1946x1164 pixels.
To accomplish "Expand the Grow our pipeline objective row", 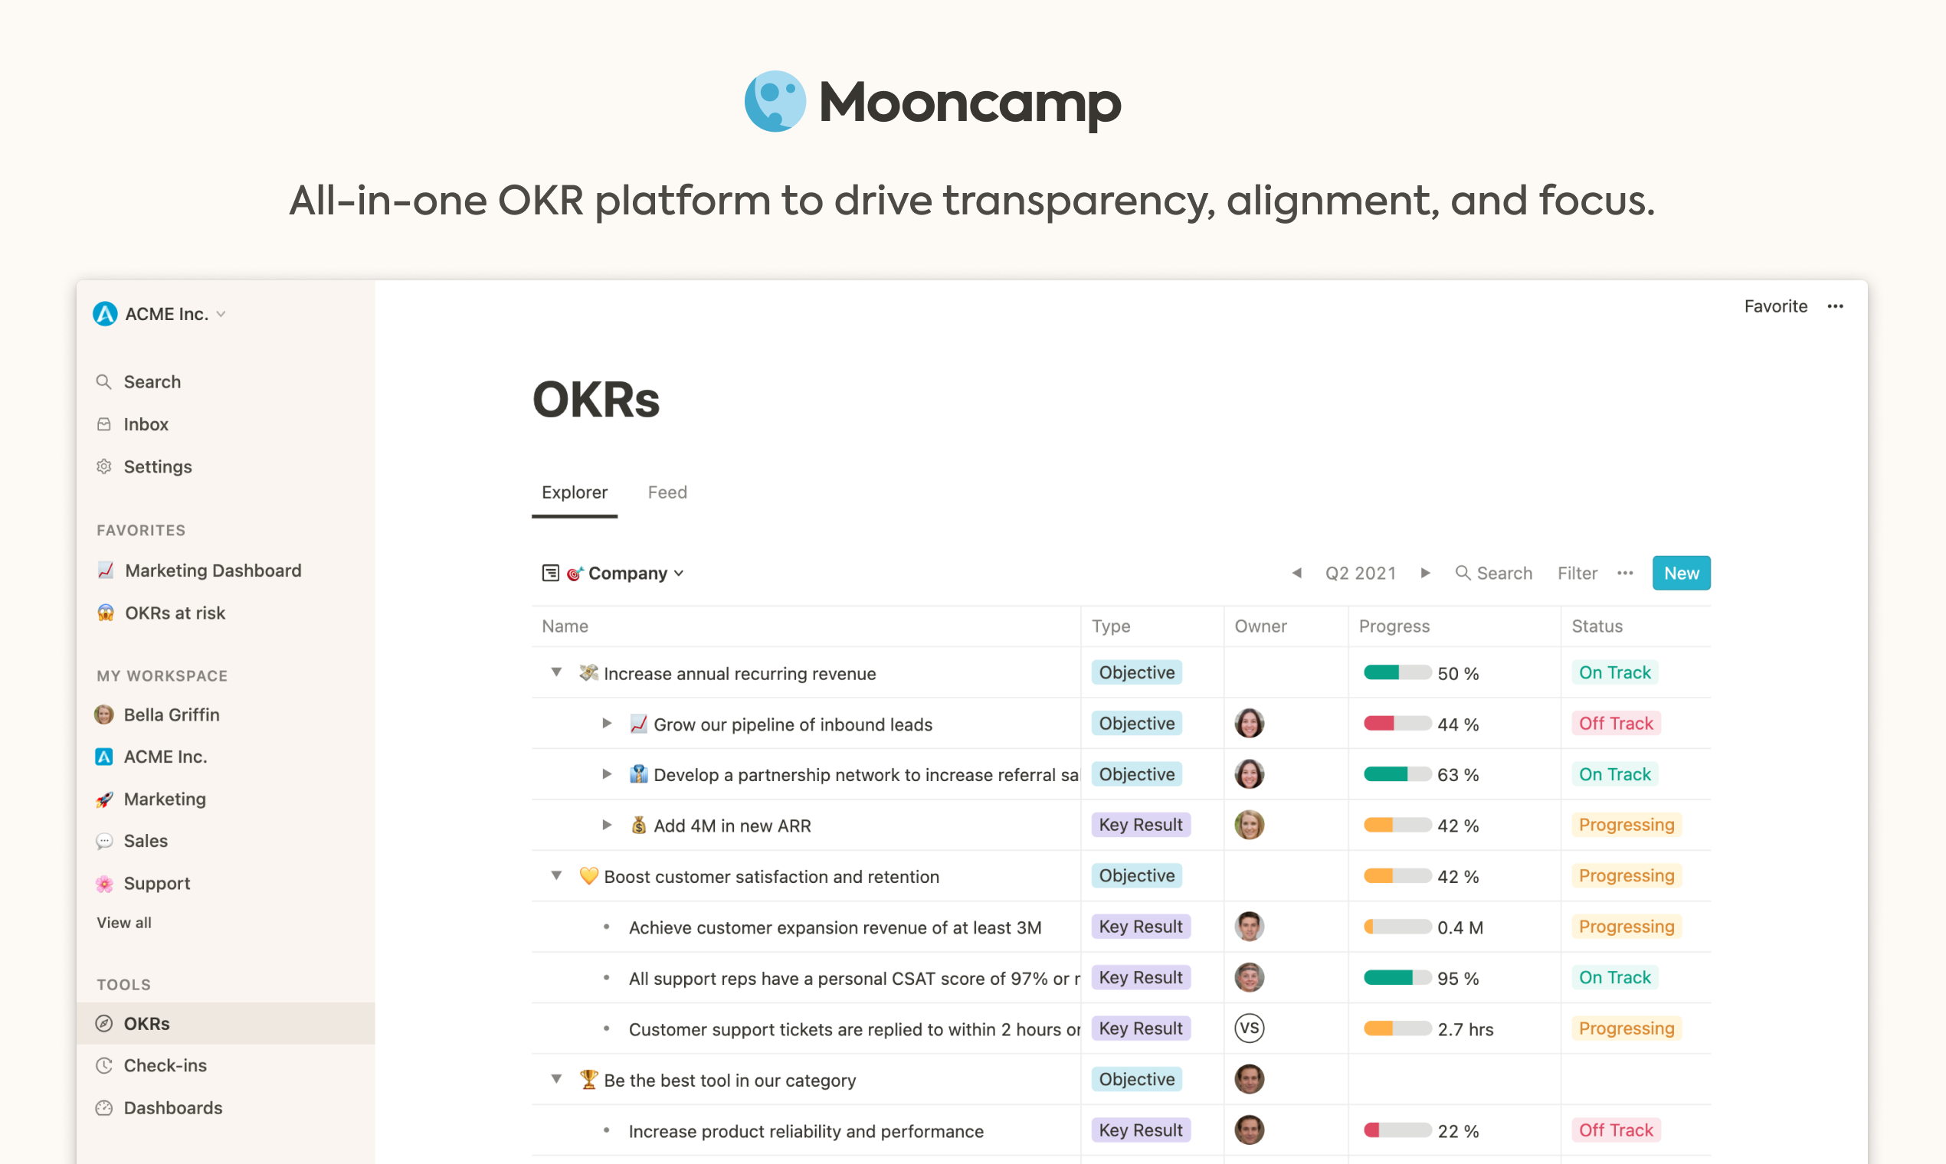I will (x=607, y=723).
